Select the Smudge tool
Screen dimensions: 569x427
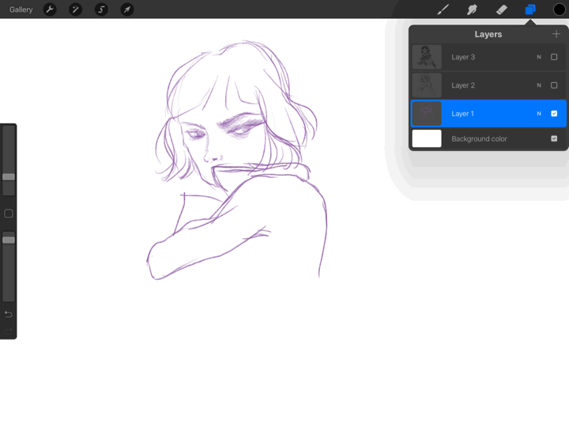pyautogui.click(x=472, y=9)
